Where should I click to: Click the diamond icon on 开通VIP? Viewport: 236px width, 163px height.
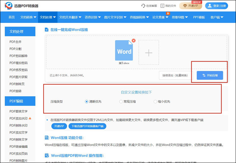point(185,6)
